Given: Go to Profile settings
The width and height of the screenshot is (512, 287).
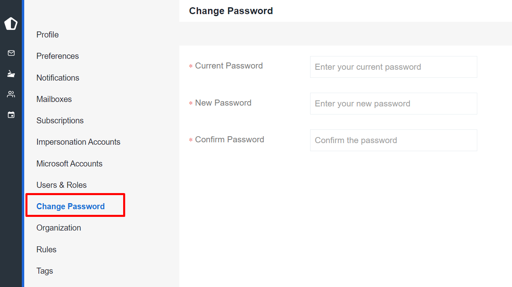Looking at the screenshot, I should click(x=48, y=35).
